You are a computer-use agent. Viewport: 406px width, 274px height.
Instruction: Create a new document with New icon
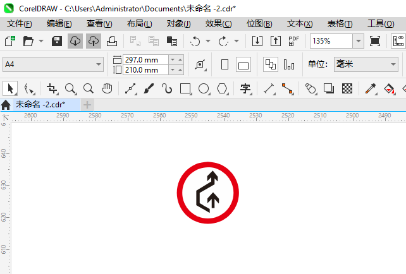pos(10,41)
